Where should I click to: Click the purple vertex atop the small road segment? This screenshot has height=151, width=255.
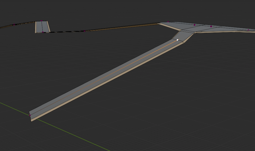point(42,21)
